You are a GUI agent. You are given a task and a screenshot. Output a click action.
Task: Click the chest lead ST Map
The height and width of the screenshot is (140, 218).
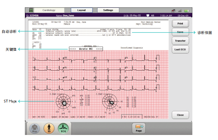[x=110, y=102]
